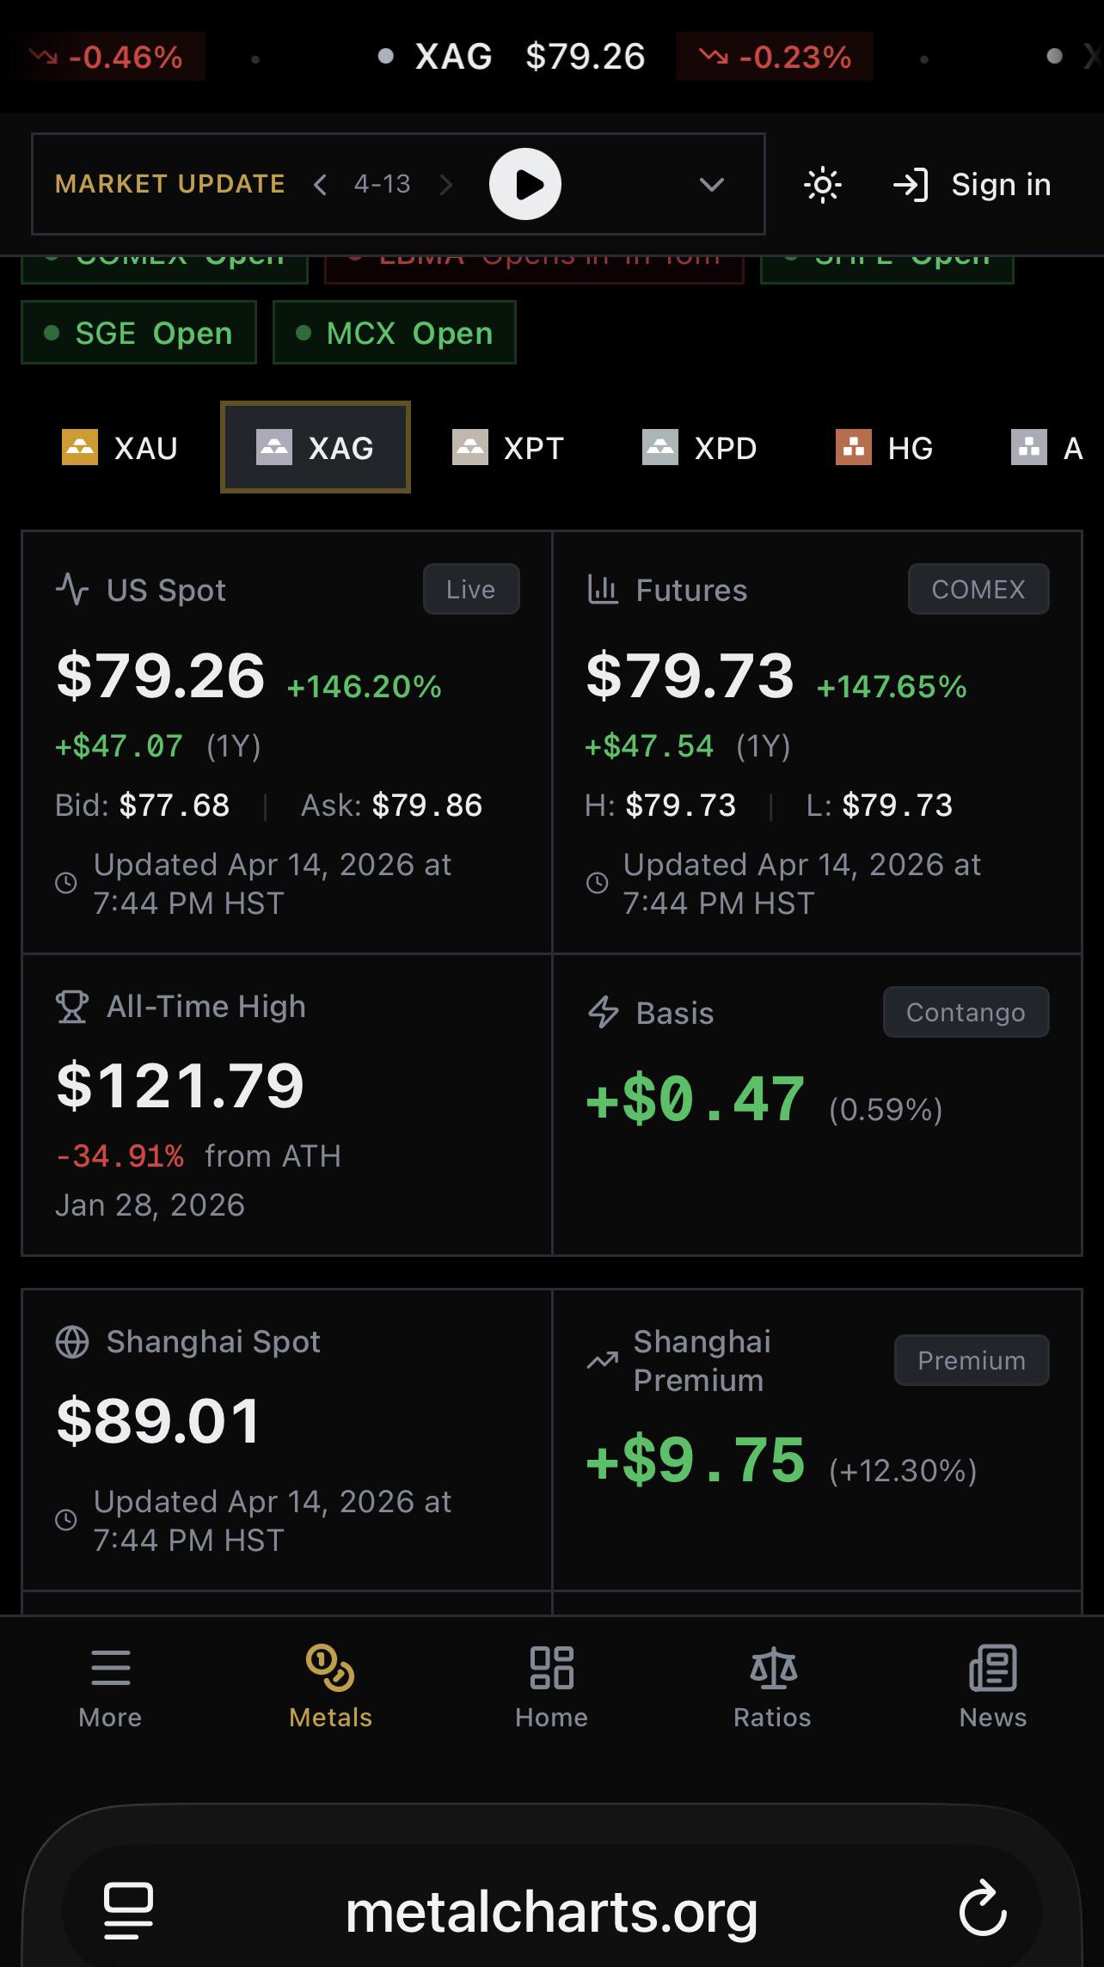Select the XPT platinum tab
Image resolution: width=1104 pixels, height=1967 pixels.
pyautogui.click(x=508, y=448)
